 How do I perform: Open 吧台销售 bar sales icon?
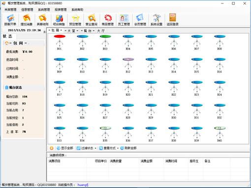point(59,20)
